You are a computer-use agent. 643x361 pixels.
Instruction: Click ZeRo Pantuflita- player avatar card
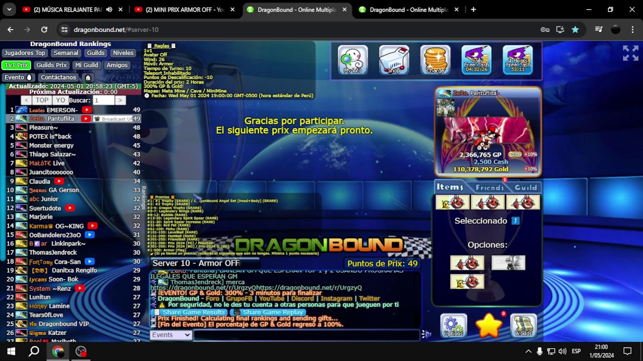click(488, 132)
